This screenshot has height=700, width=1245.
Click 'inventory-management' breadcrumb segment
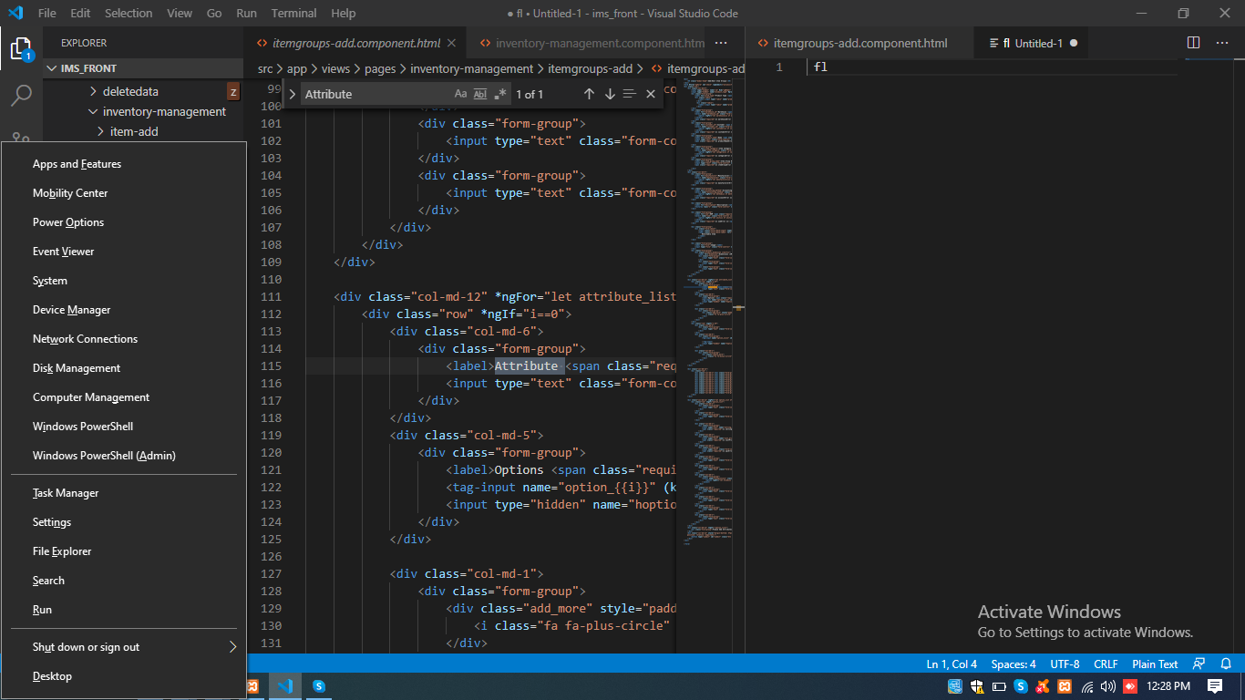[472, 68]
